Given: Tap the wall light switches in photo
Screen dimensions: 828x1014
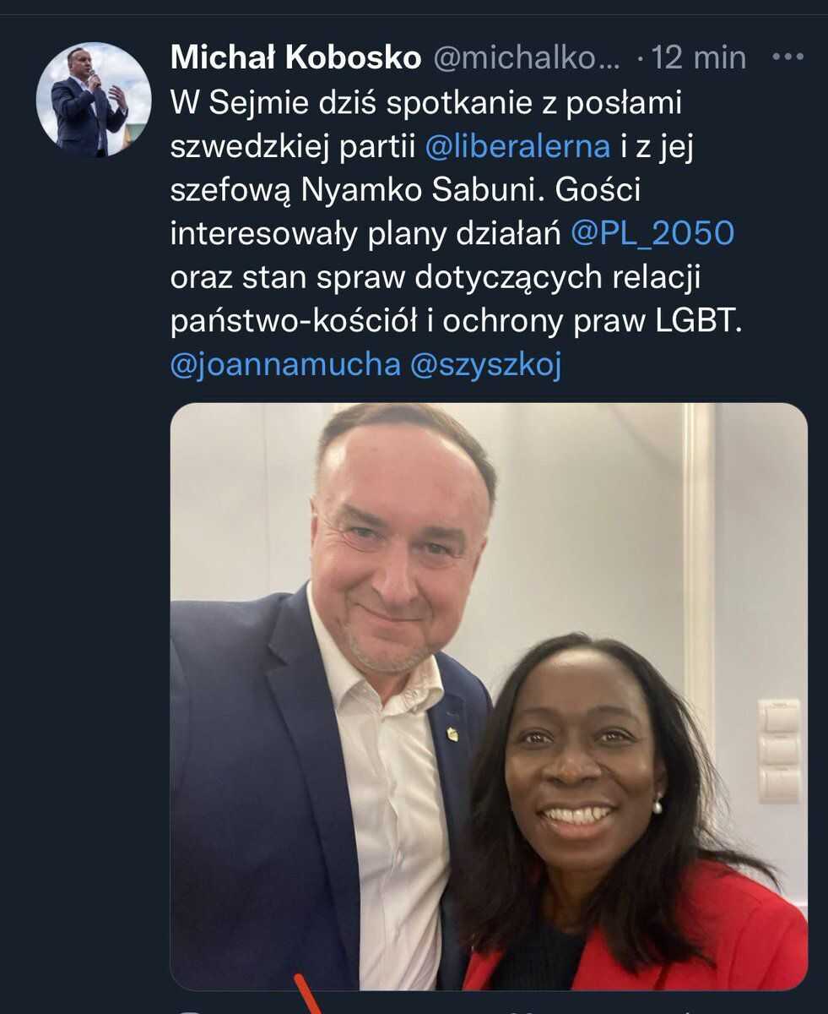Looking at the screenshot, I should [x=778, y=751].
